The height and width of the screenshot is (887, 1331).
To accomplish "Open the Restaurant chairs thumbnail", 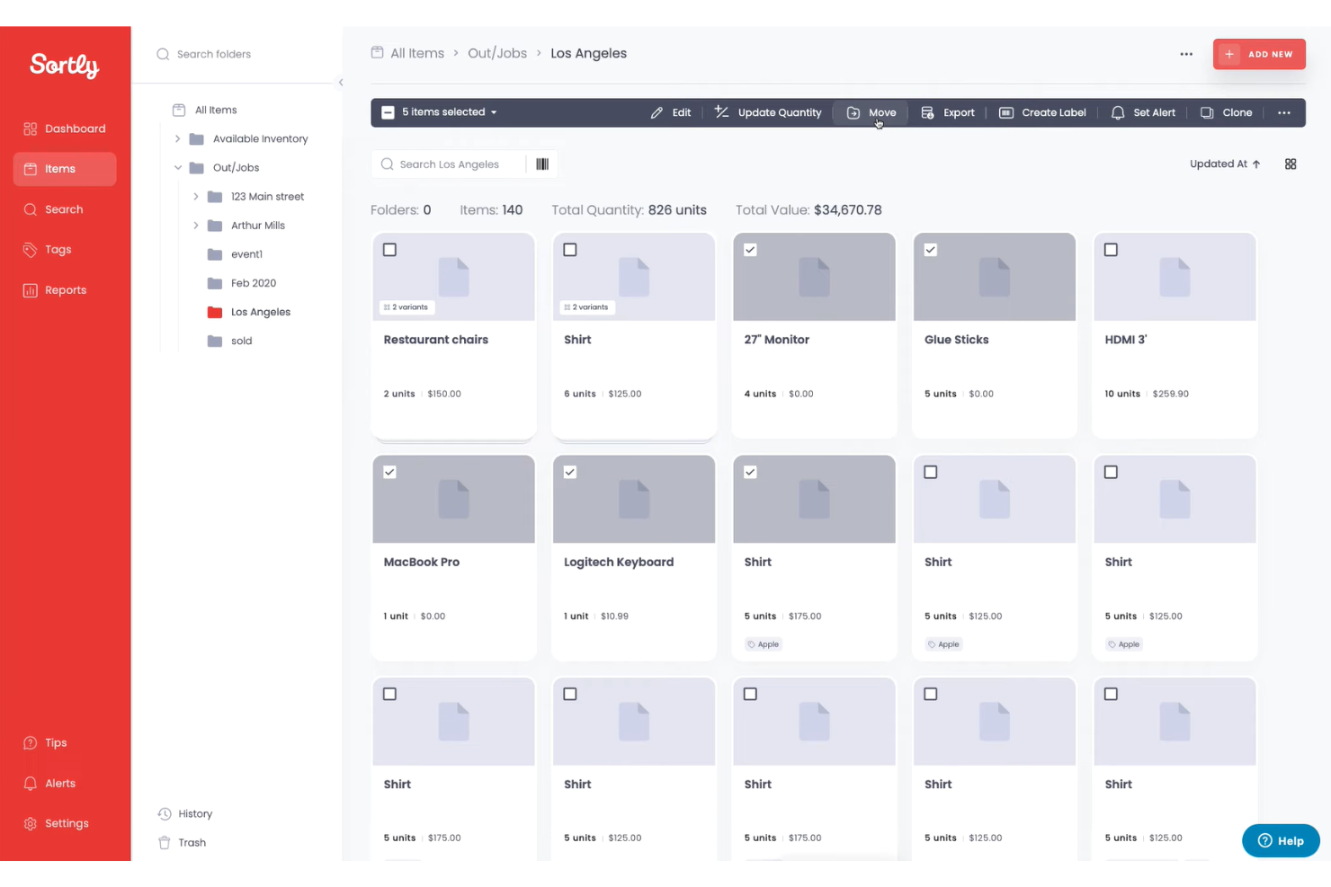I will [453, 277].
